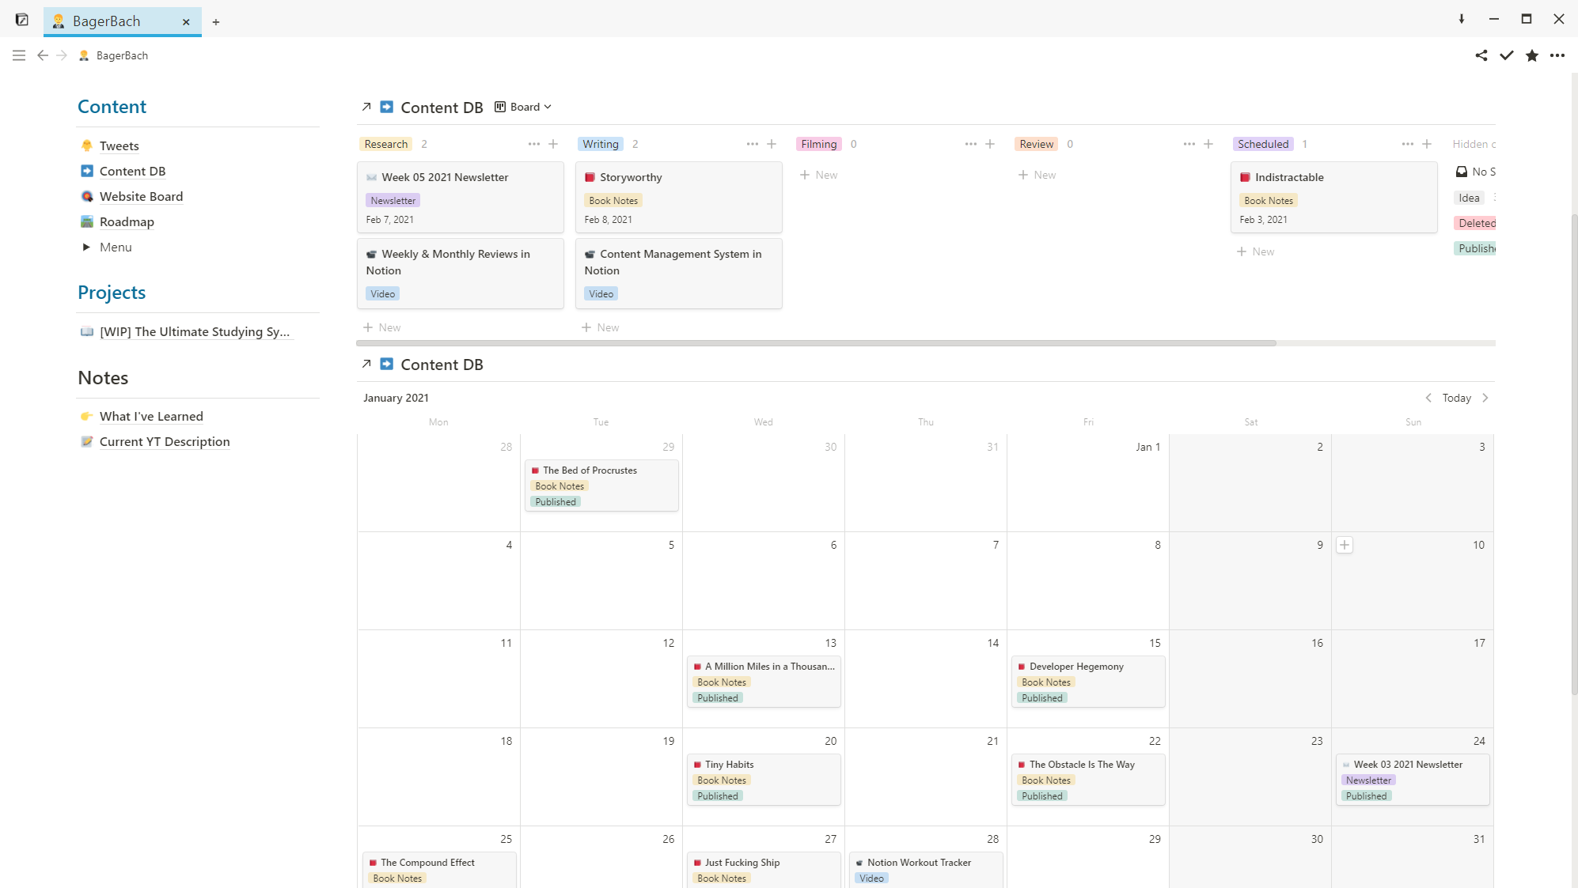
Task: Open Scheduled column options ellipsis
Action: point(1408,144)
